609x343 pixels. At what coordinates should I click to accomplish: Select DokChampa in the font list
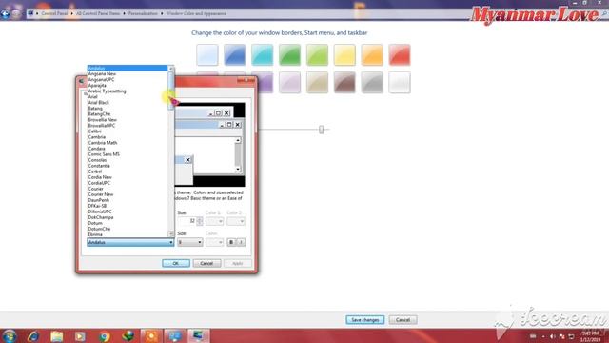coord(101,217)
